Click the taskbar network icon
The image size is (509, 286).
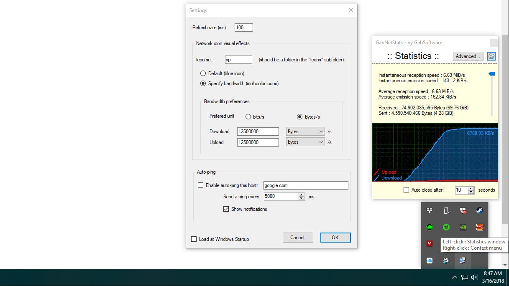[x=465, y=277]
